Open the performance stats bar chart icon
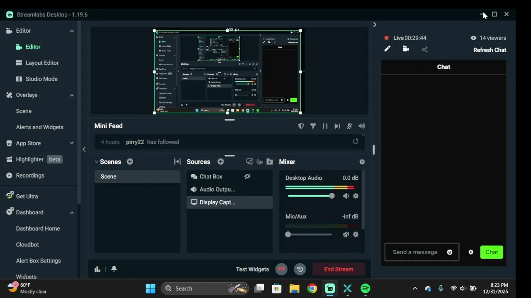Screen dimensions: 531x298 pos(97,269)
